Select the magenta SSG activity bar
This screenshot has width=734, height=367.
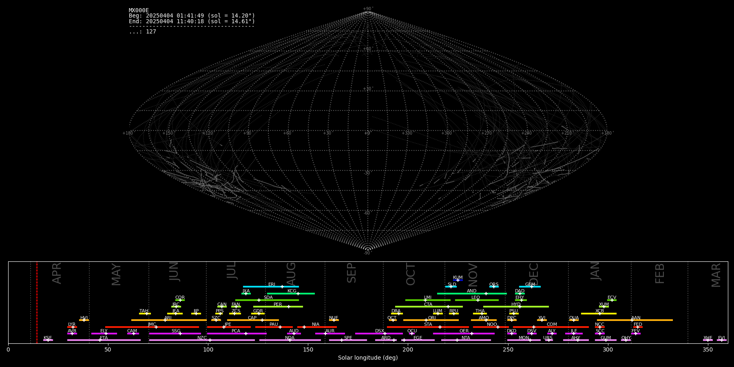click(x=175, y=334)
